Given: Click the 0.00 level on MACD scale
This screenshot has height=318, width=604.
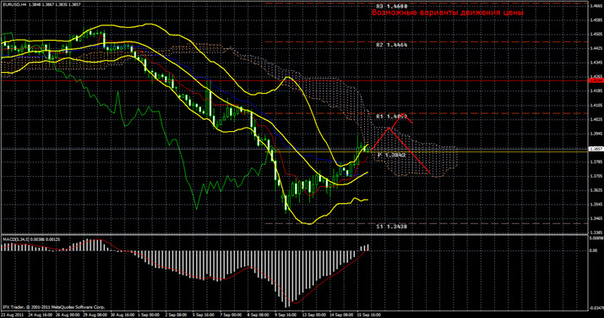Looking at the screenshot, I should 594,250.
